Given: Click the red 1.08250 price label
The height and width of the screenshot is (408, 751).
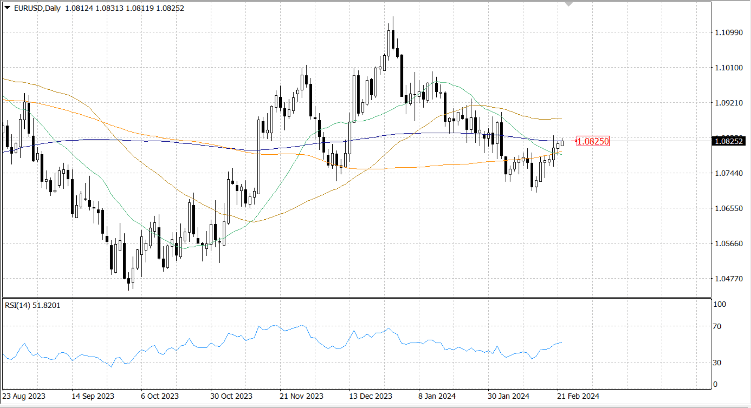Looking at the screenshot, I should tap(593, 141).
